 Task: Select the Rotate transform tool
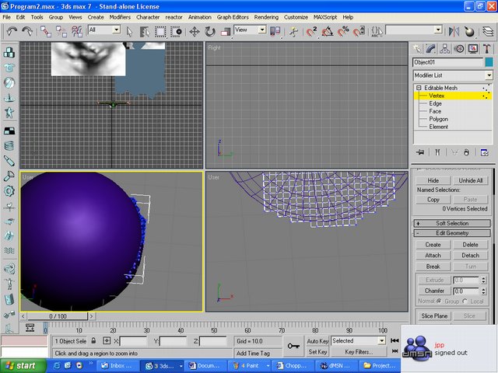click(210, 31)
